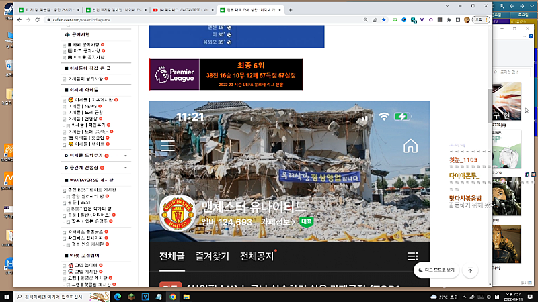The width and height of the screenshot is (538, 302).
Task: Open the 왁물 | BEST board link
Action: pos(79,203)
